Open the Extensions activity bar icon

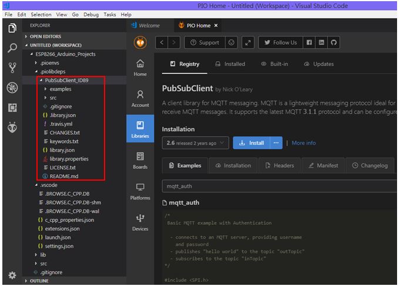coord(12,108)
